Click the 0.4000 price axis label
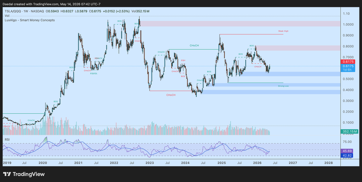 tap(348, 90)
